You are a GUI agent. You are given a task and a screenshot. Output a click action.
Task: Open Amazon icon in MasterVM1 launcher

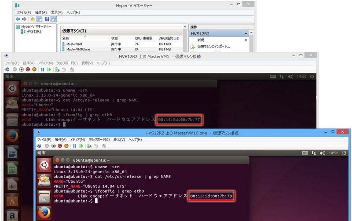pyautogui.click(x=12, y=215)
